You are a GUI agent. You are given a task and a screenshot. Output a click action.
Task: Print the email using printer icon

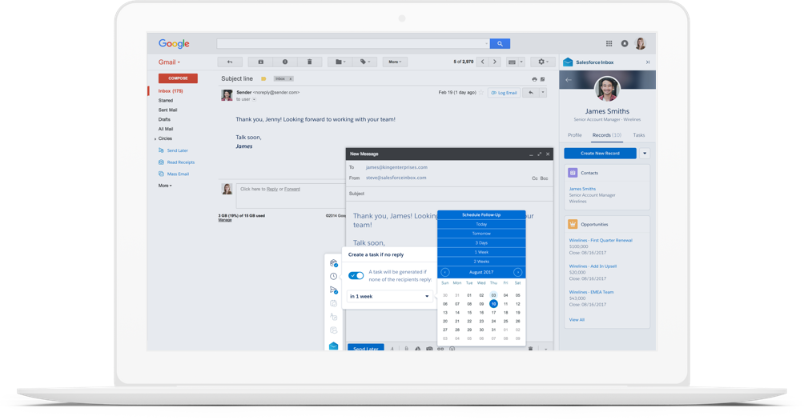coord(534,79)
